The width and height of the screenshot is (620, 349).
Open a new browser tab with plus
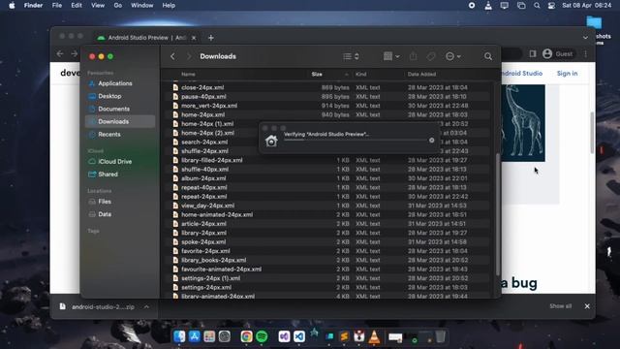(211, 38)
